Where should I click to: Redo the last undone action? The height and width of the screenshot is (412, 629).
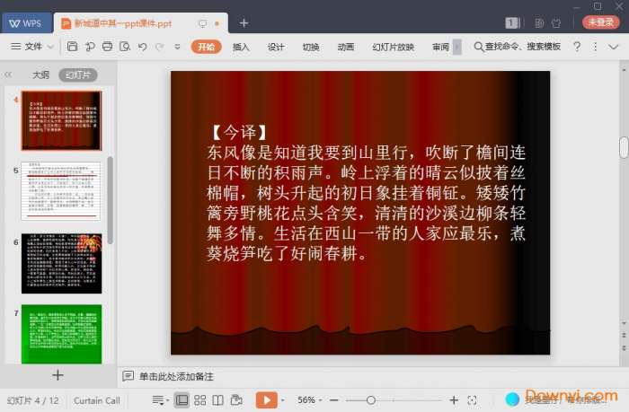pos(160,47)
